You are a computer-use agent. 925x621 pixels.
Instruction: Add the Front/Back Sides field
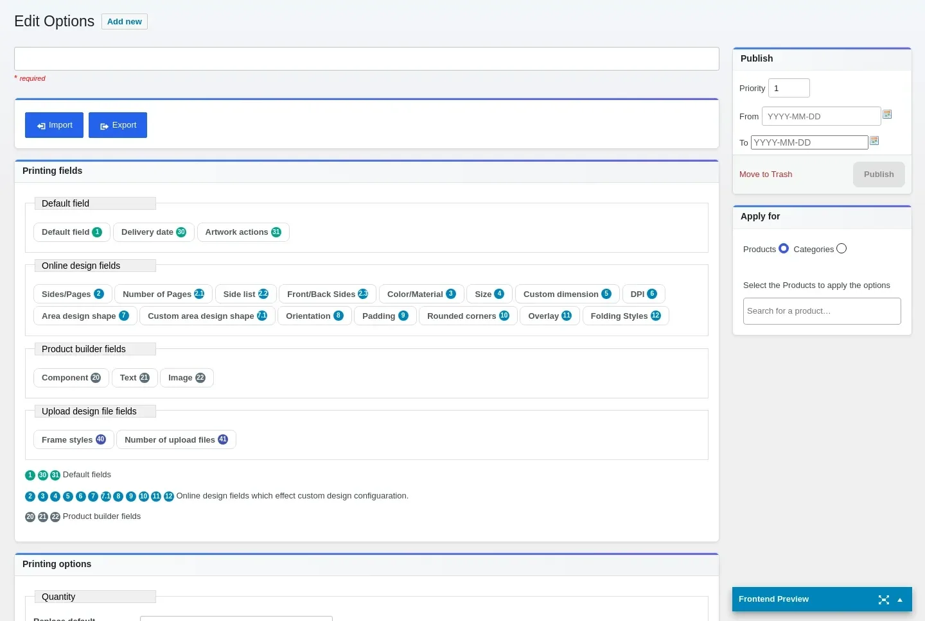[328, 294]
